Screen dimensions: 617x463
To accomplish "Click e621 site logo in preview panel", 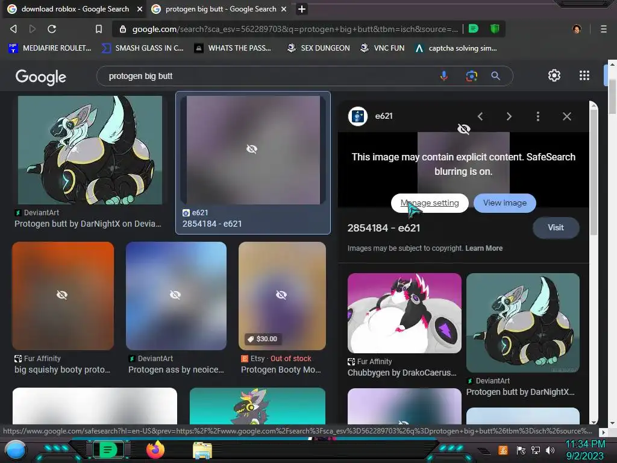I will (x=358, y=116).
